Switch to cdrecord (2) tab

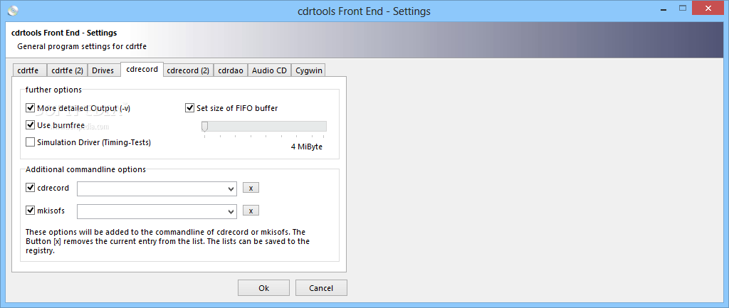(188, 70)
